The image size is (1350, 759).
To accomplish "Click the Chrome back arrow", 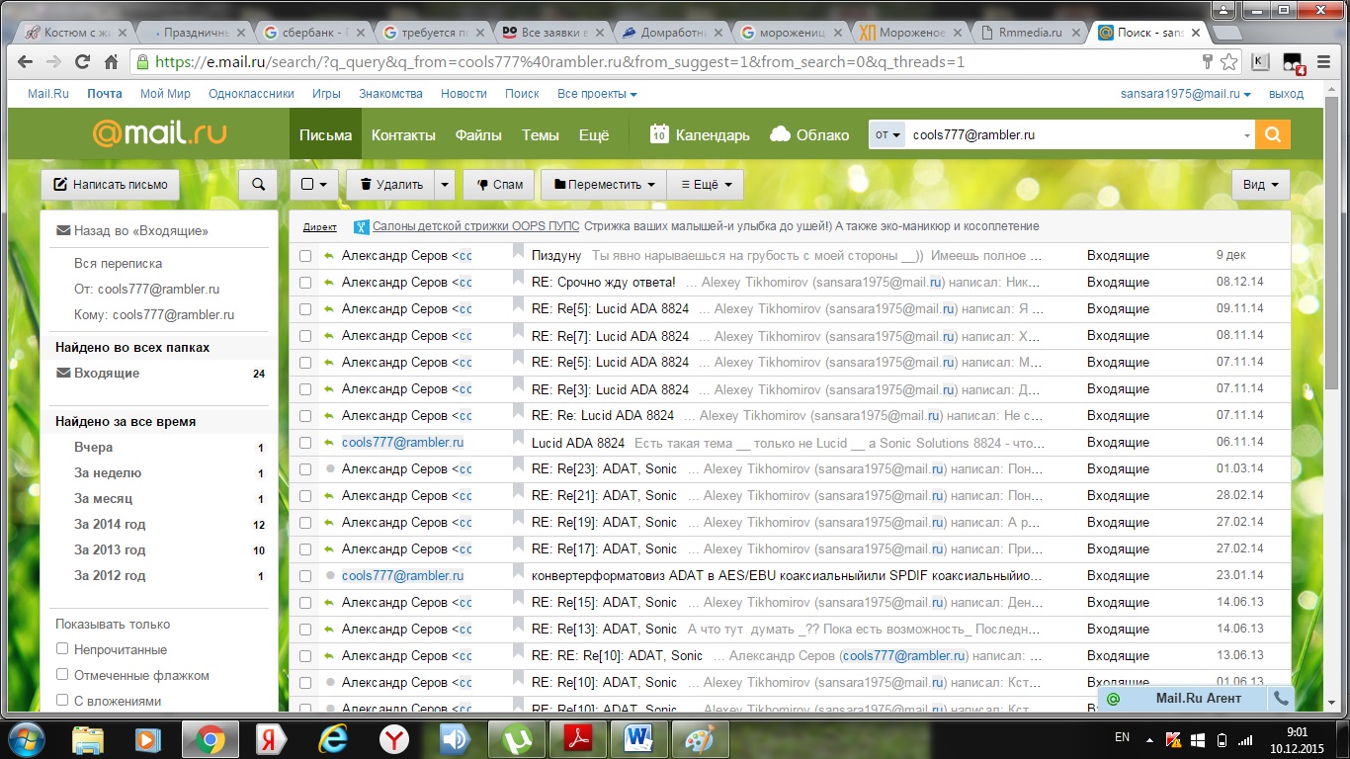I will click(26, 61).
